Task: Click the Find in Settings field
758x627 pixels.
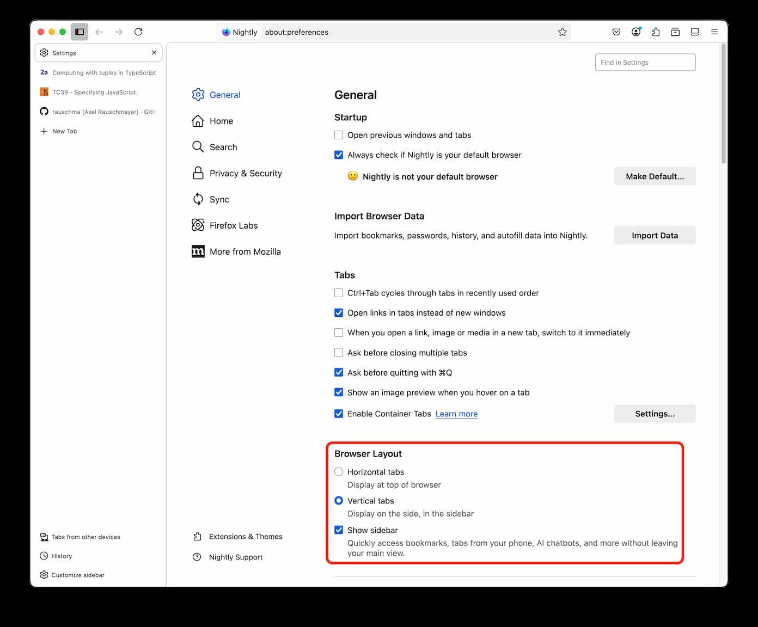Action: click(645, 63)
